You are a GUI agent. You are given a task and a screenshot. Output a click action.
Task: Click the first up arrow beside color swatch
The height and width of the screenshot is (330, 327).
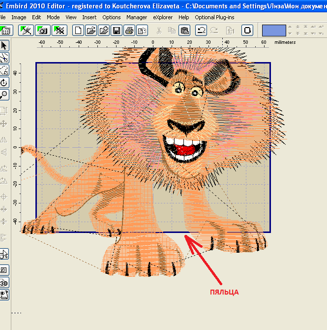(290, 27)
